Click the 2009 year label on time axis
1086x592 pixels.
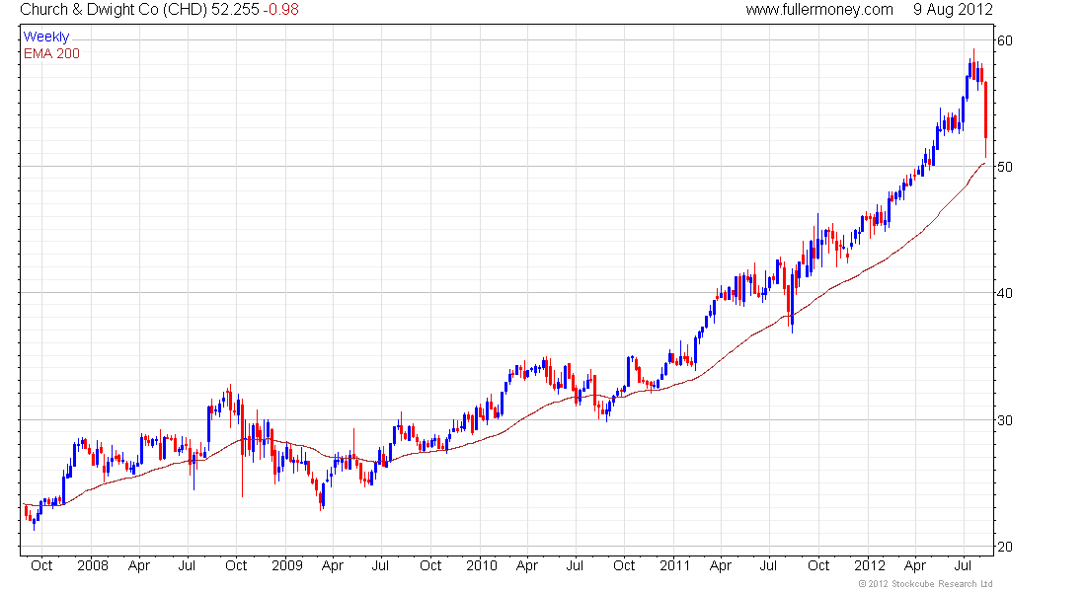[286, 565]
